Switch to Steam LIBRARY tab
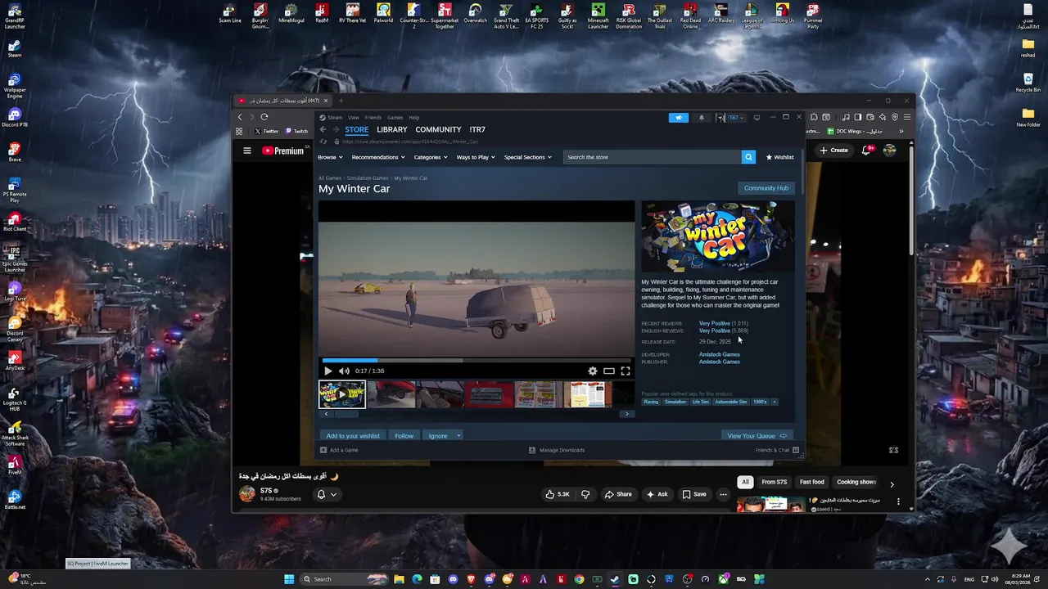Screen dimensions: 1048x589 pyautogui.click(x=392, y=129)
